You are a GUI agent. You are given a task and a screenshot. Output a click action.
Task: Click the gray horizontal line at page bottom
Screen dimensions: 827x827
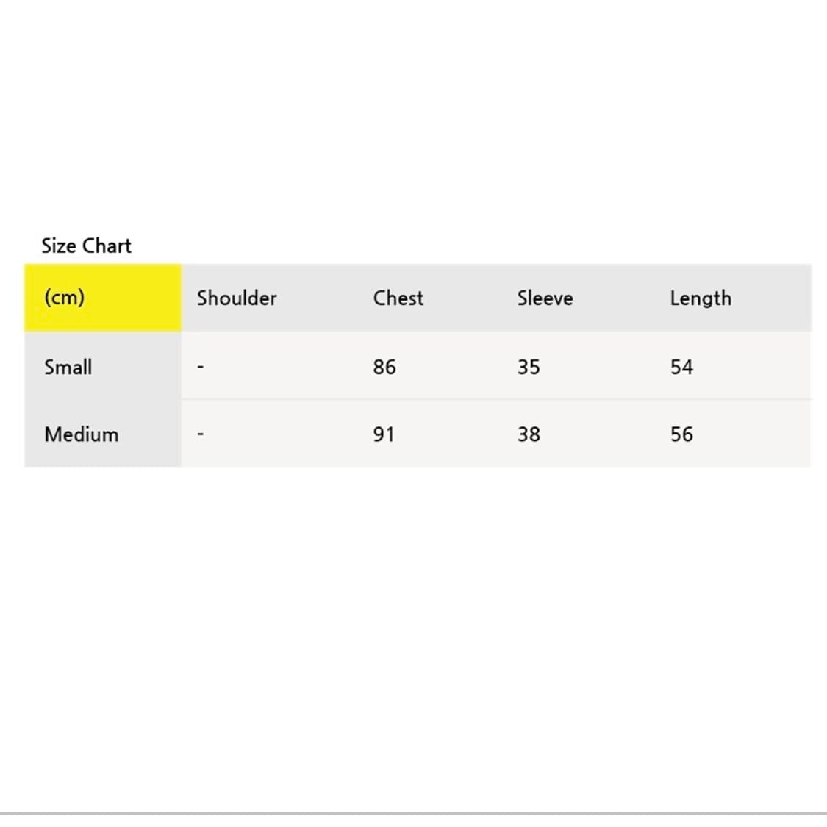click(413, 813)
